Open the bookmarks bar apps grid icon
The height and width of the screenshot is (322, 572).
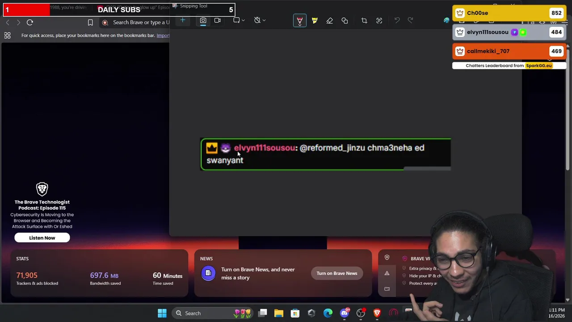coord(8,35)
